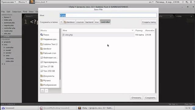Image resolution: width=195 pixels, height=110 pixels.
Task: Click the add bookmark plus button
Action: click(x=42, y=91)
